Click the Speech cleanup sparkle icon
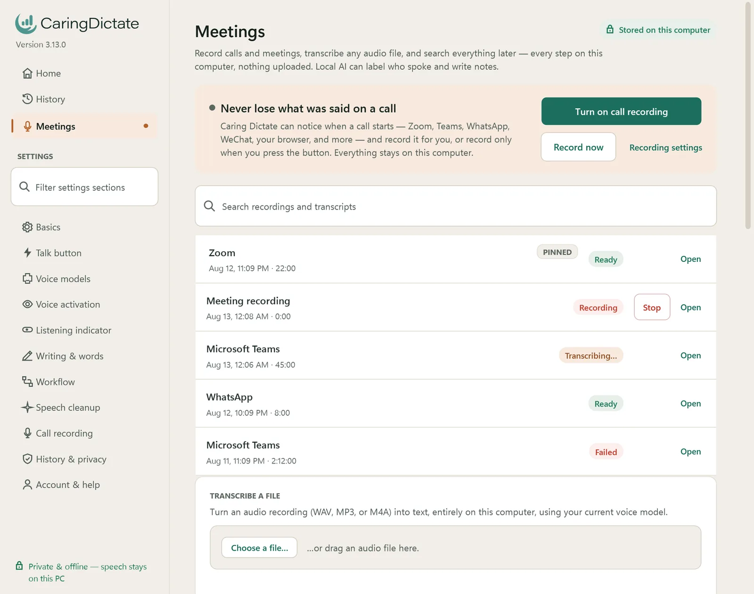Image resolution: width=754 pixels, height=594 pixels. [x=27, y=407]
